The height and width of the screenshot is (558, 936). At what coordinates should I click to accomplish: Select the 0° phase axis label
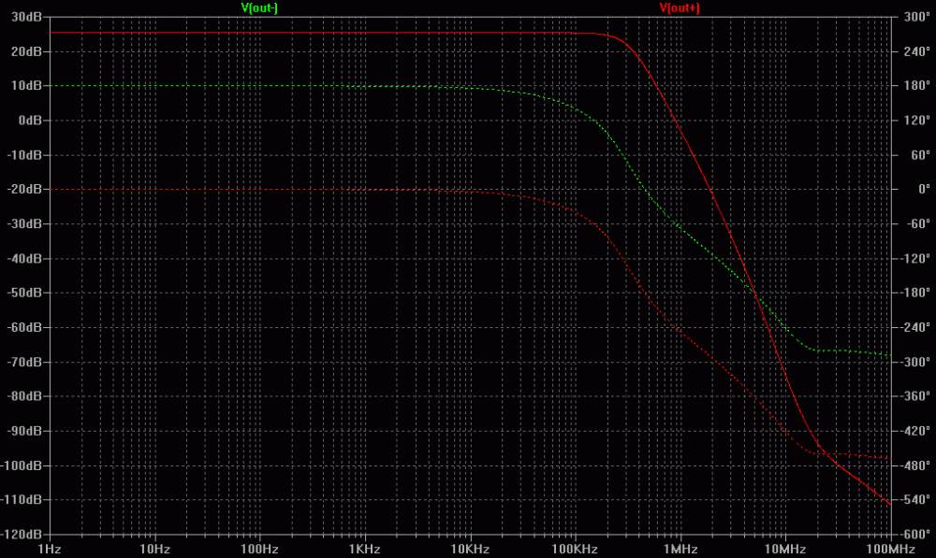(924, 189)
